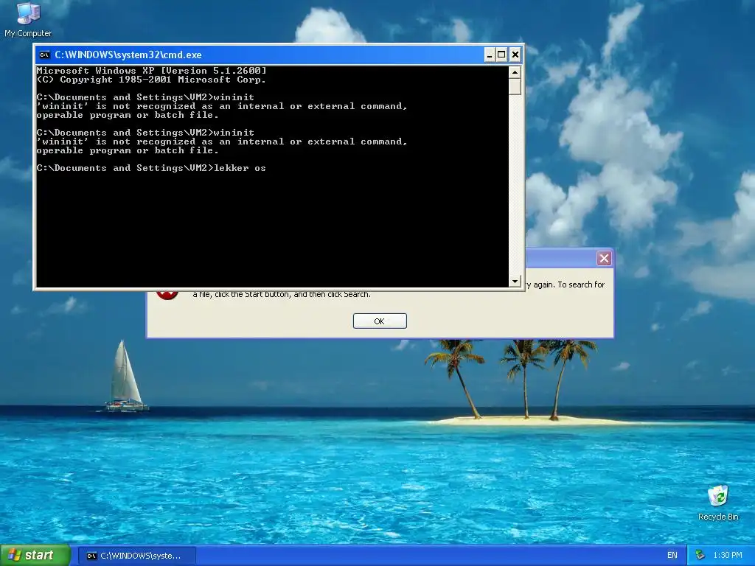Click the Copyright 1985-2001 Microsoft Corp. line

pos(152,80)
